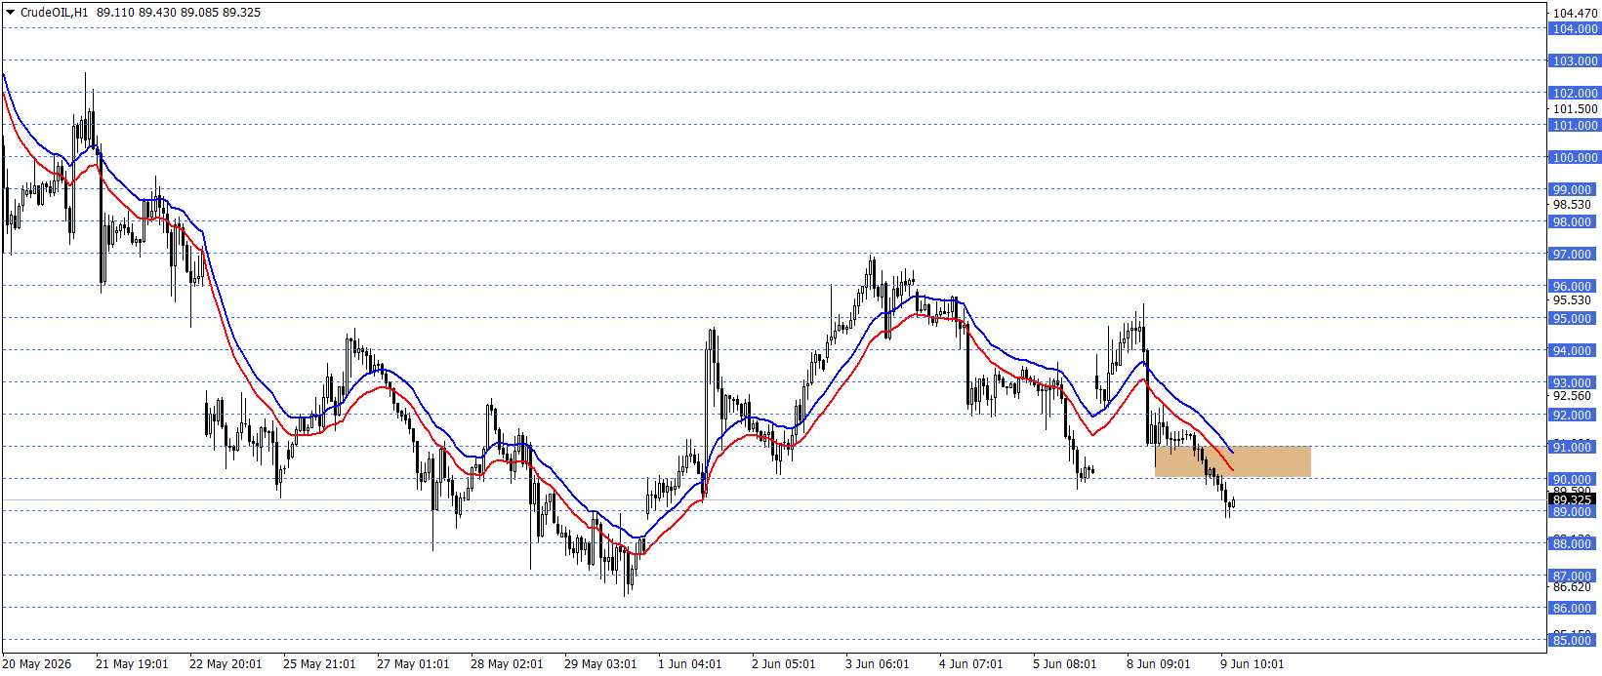Click the 101.000 price level label
This screenshot has height=676, width=1602.
click(1575, 126)
